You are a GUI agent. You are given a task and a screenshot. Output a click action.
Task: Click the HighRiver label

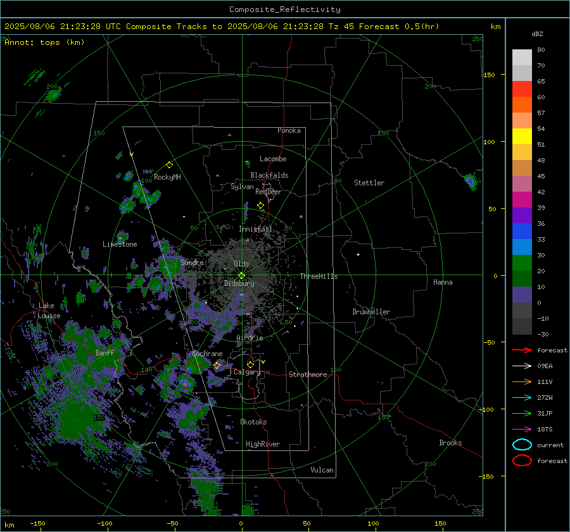tap(263, 444)
